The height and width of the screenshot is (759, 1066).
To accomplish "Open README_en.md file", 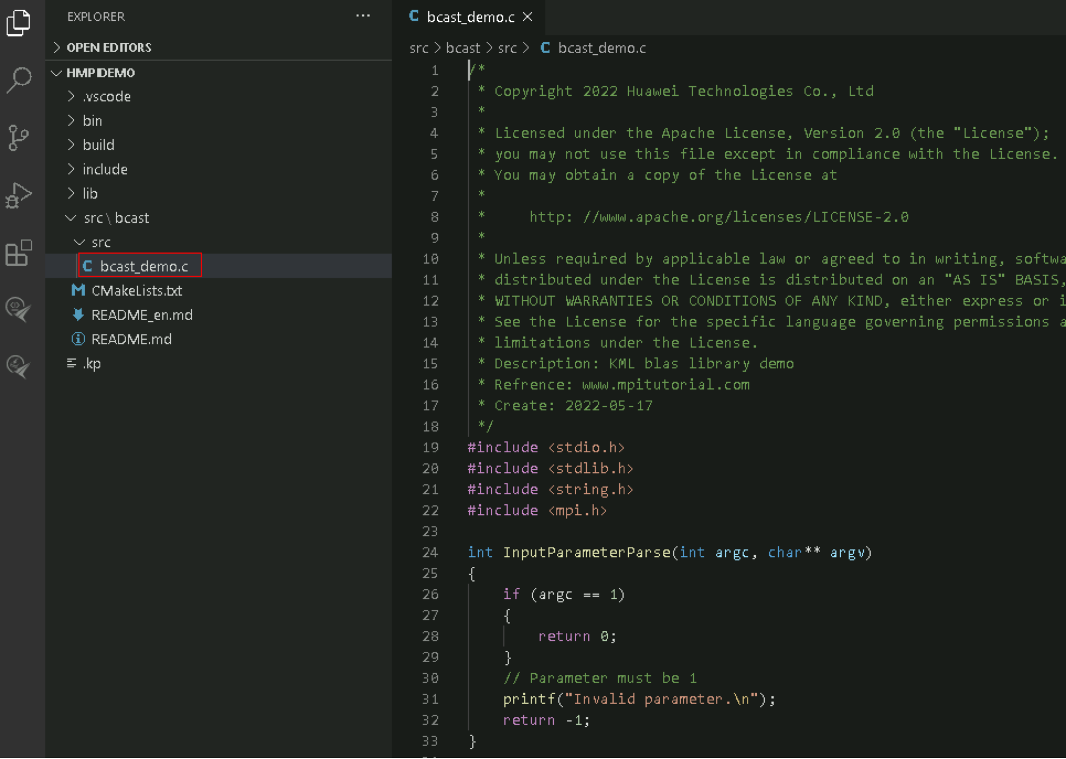I will (x=142, y=315).
